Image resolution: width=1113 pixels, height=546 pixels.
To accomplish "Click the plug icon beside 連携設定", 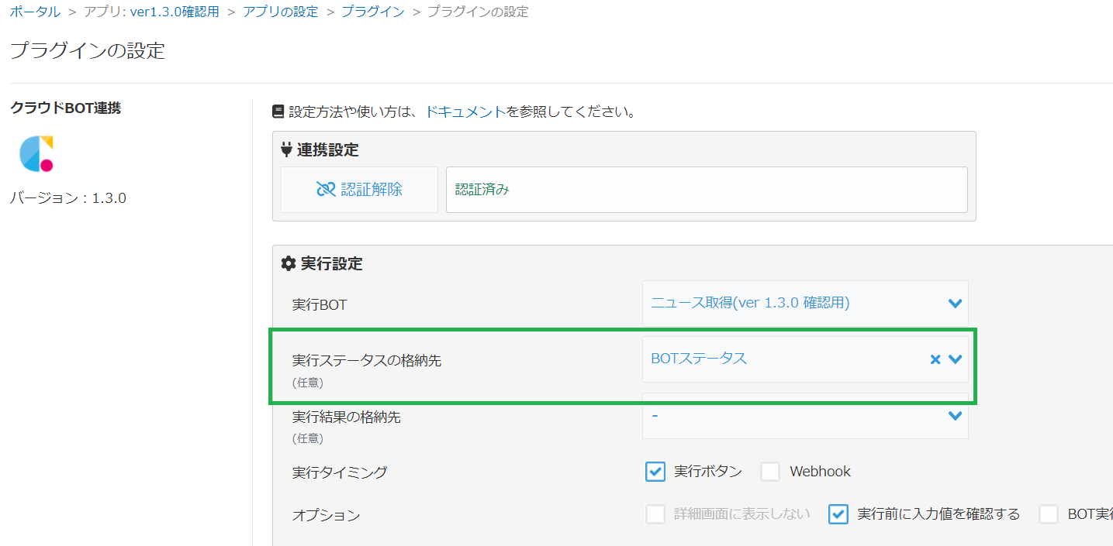I will 286,149.
